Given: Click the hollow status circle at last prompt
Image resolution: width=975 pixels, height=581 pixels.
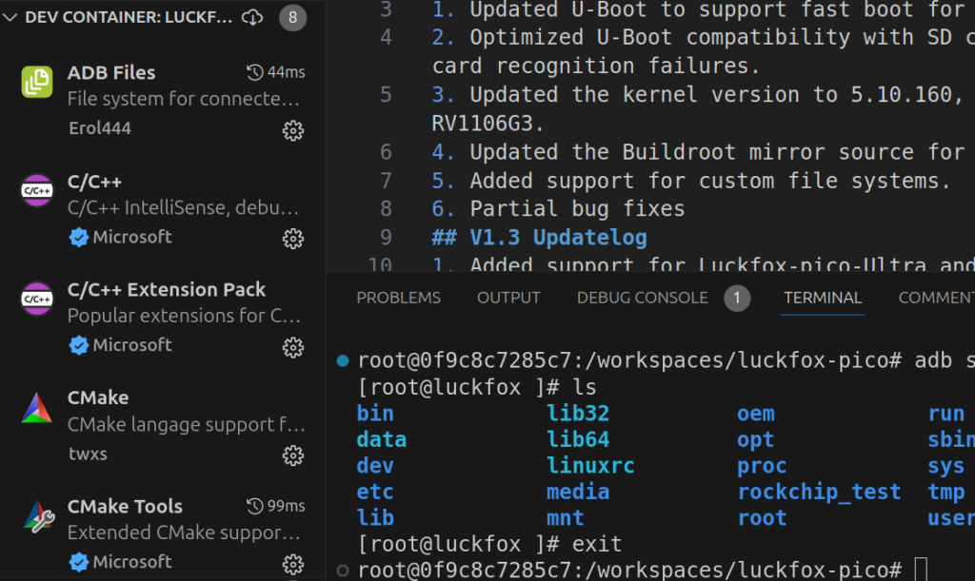Looking at the screenshot, I should click(343, 571).
